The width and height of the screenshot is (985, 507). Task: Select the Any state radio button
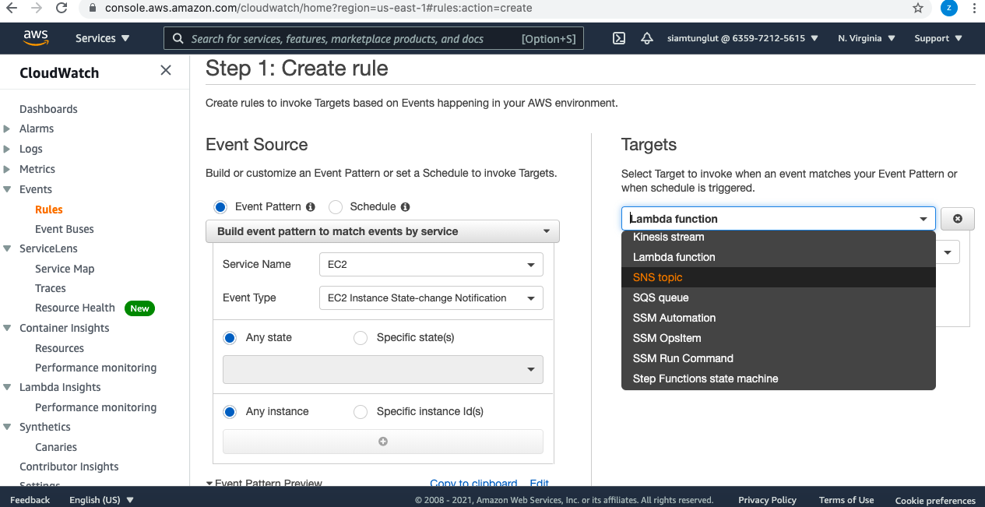pyautogui.click(x=230, y=338)
